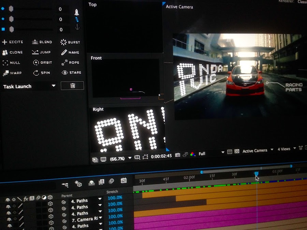Click the value field of the square slider

point(61,30)
